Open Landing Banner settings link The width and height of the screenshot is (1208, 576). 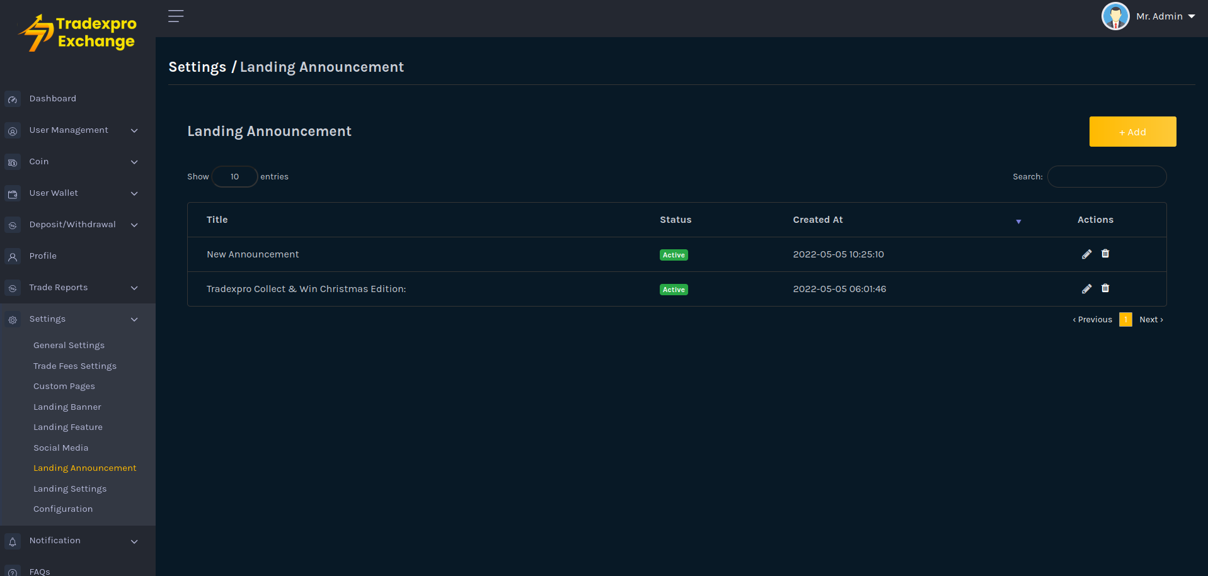tap(67, 407)
